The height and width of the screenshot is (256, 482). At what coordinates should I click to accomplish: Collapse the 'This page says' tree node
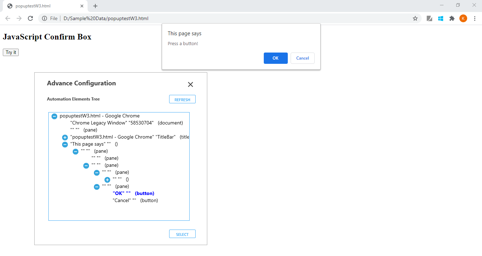click(x=65, y=144)
